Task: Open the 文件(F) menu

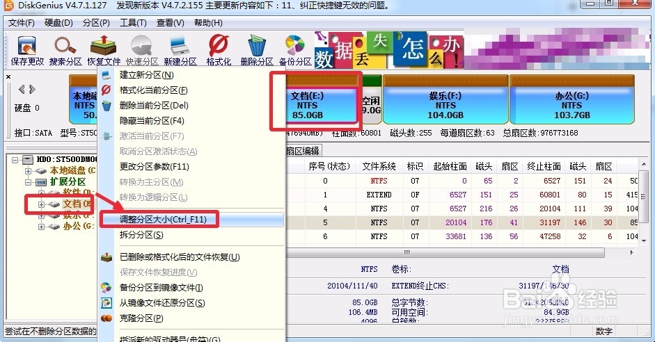Action: [22, 22]
